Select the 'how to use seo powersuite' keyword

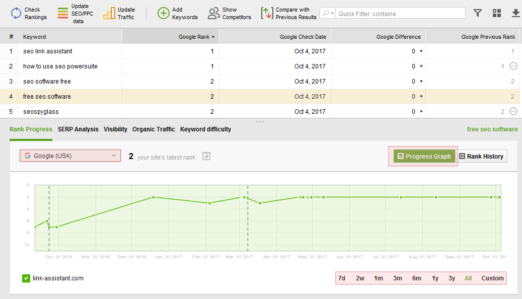[x=60, y=66]
